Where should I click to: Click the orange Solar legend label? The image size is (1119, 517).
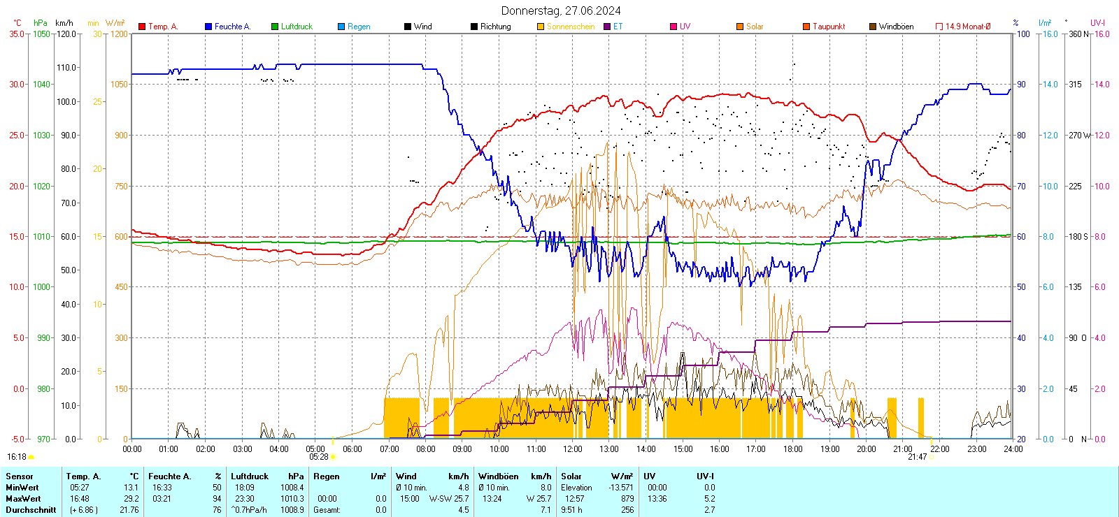click(755, 27)
